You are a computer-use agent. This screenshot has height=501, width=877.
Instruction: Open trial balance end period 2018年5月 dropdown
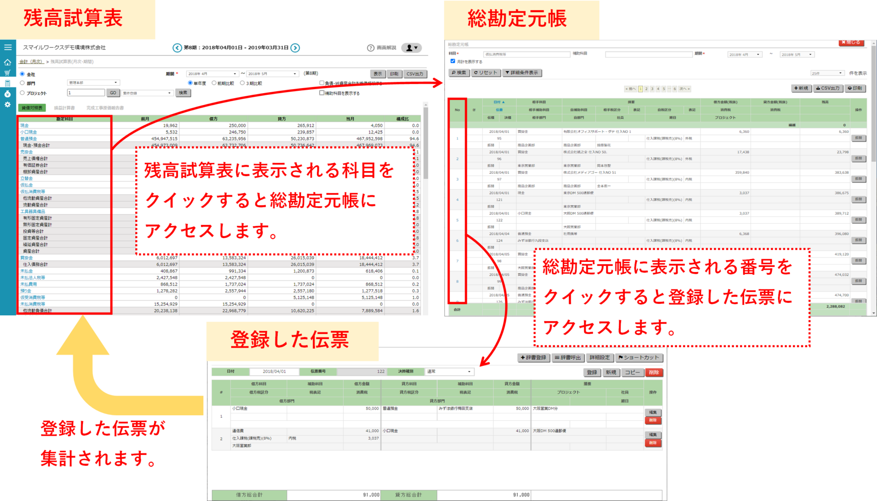tap(272, 74)
